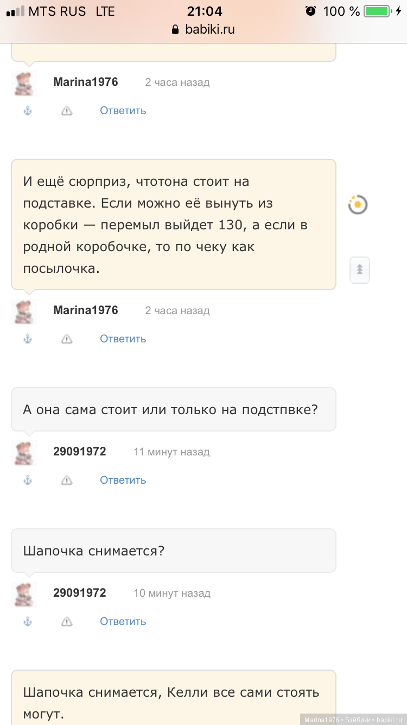The width and height of the screenshot is (407, 725).
Task: Click the scroll-to-top chevron button
Action: (x=359, y=270)
